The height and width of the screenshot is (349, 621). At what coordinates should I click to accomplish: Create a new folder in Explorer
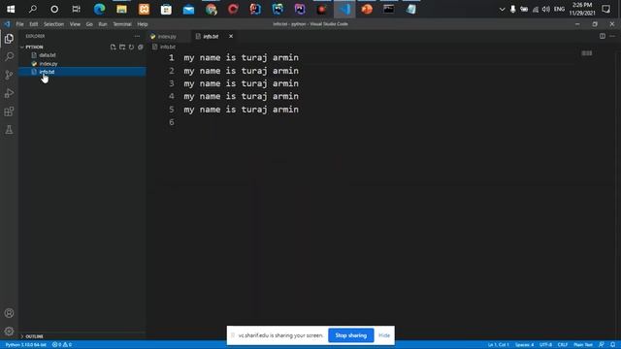[x=122, y=48]
